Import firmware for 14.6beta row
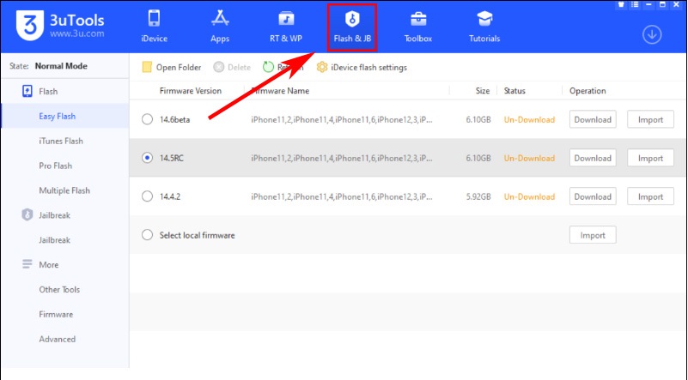Viewport: 688px width, 380px height. tap(650, 119)
